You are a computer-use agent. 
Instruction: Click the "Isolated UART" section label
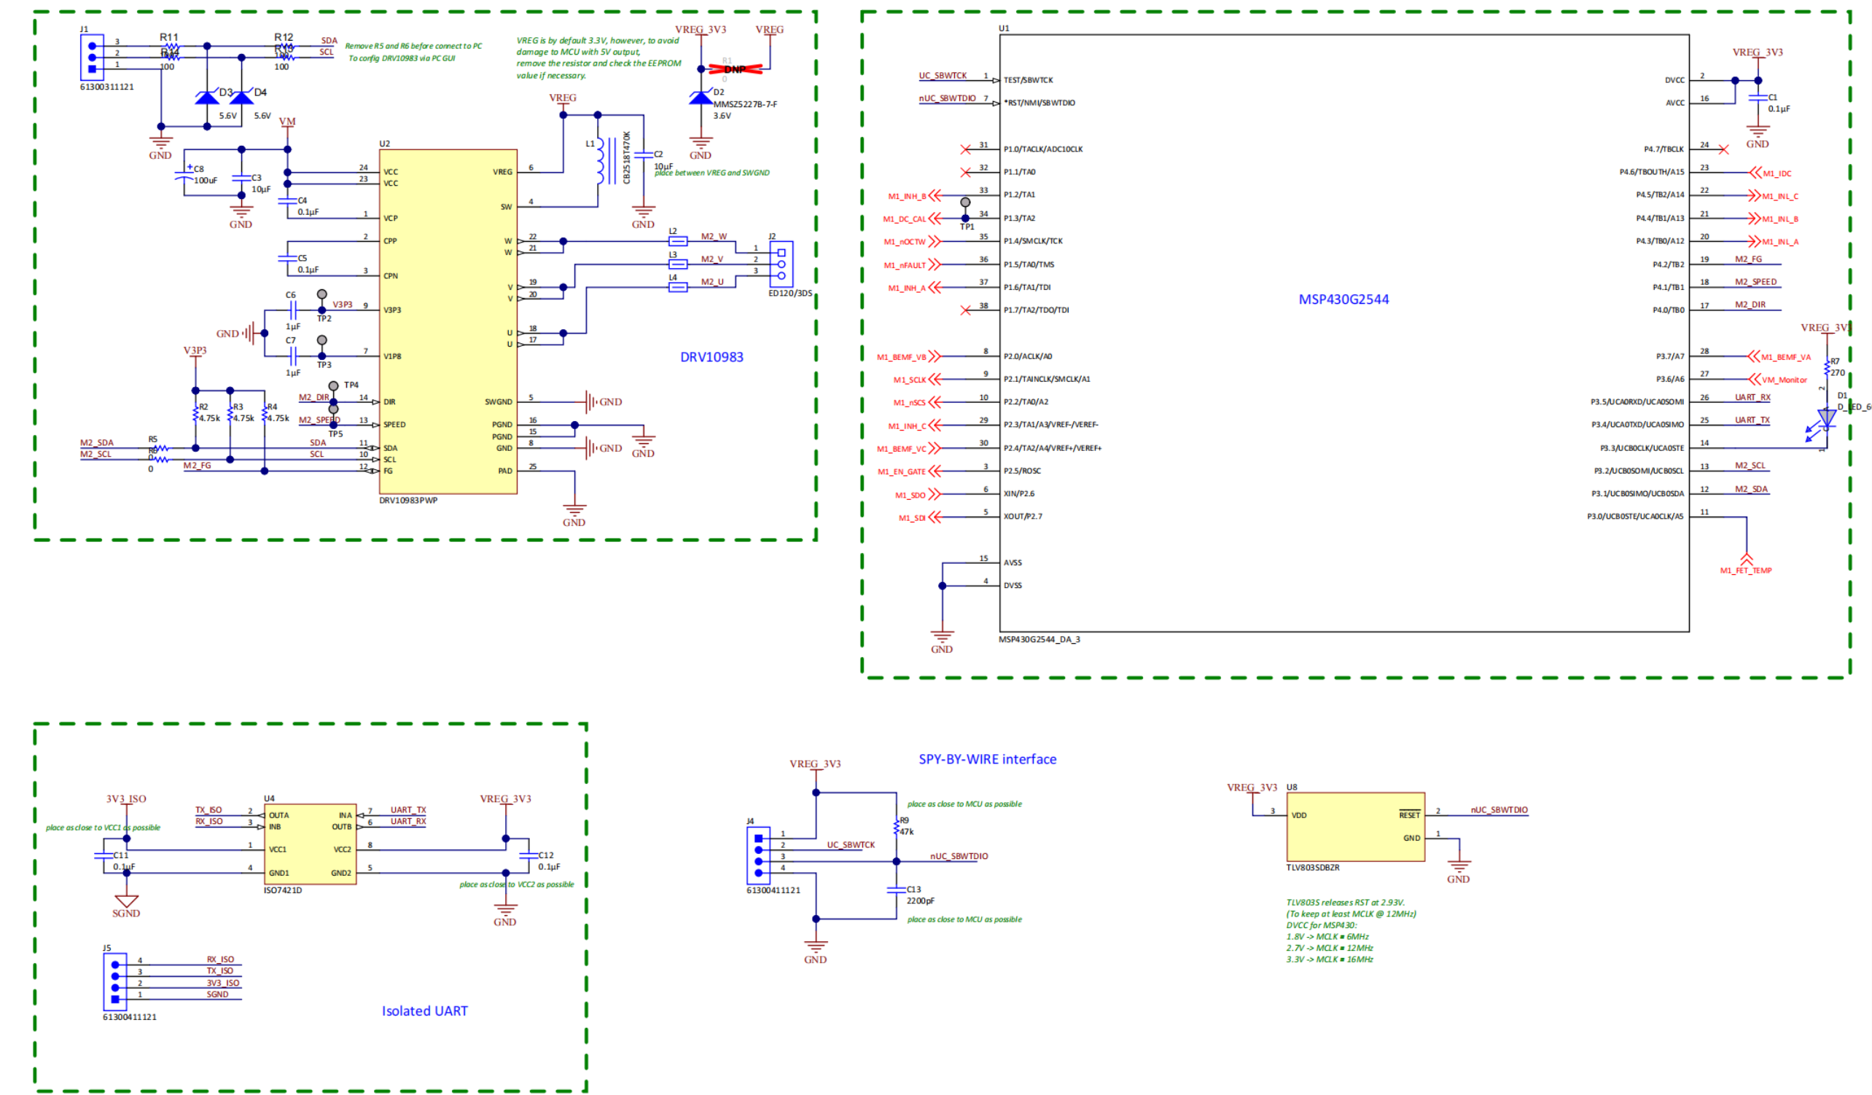424,1010
